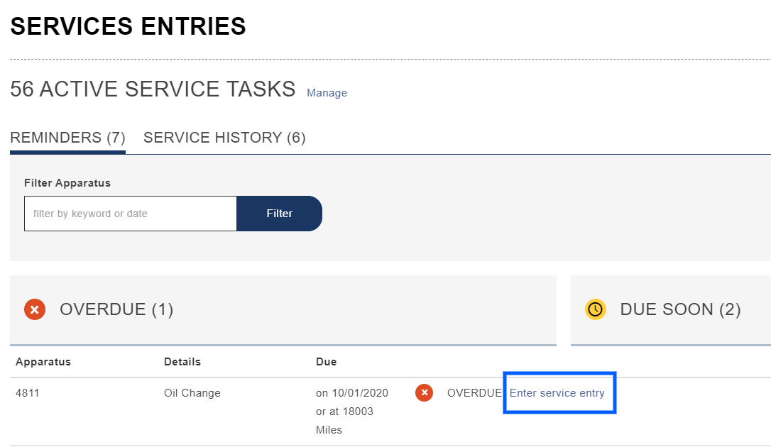The height and width of the screenshot is (447, 771).
Task: Click the yellow Due Soon clock icon
Action: click(x=595, y=309)
